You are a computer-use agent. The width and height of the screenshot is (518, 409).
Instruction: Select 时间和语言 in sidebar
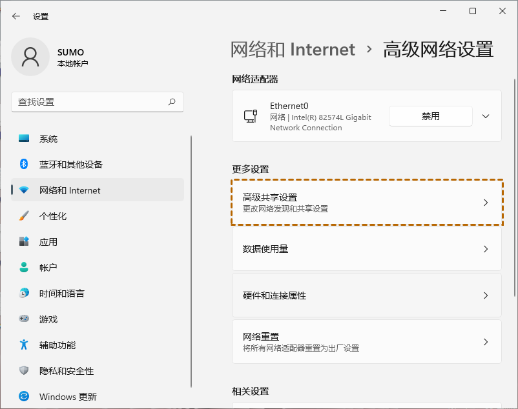pyautogui.click(x=98, y=294)
